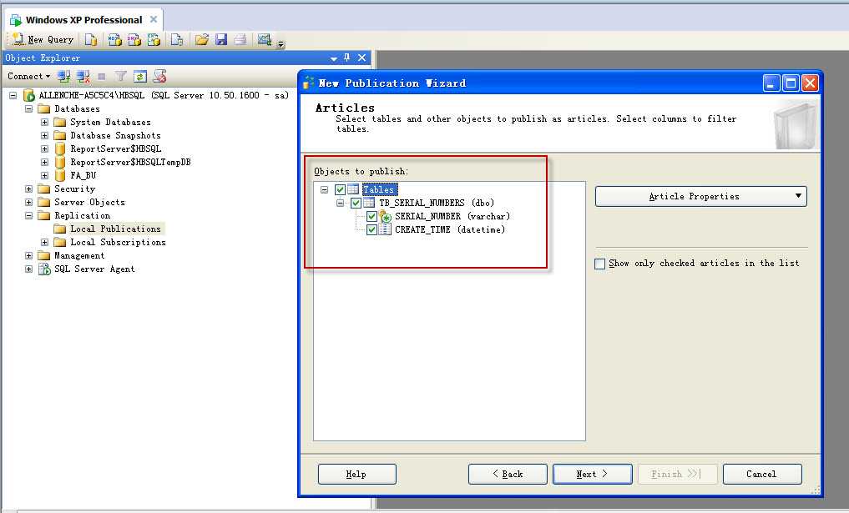
Task: Collapse the Tables node in wizard
Action: [325, 190]
